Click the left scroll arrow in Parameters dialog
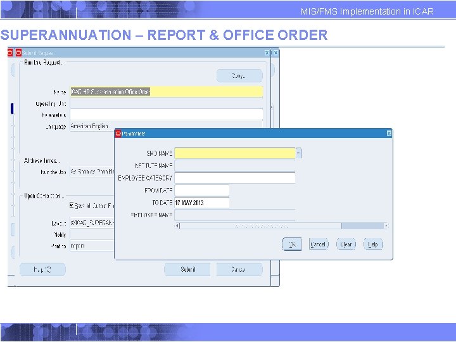 point(177,226)
